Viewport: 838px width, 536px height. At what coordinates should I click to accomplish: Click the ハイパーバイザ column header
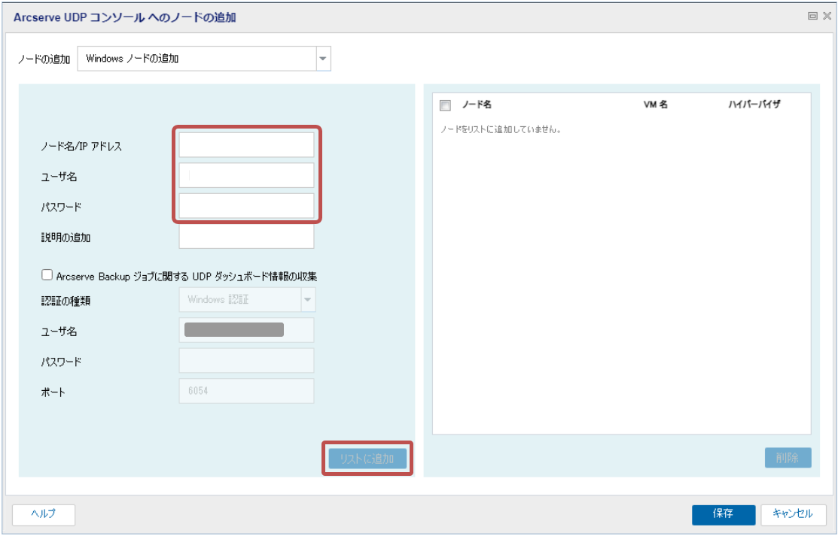754,104
